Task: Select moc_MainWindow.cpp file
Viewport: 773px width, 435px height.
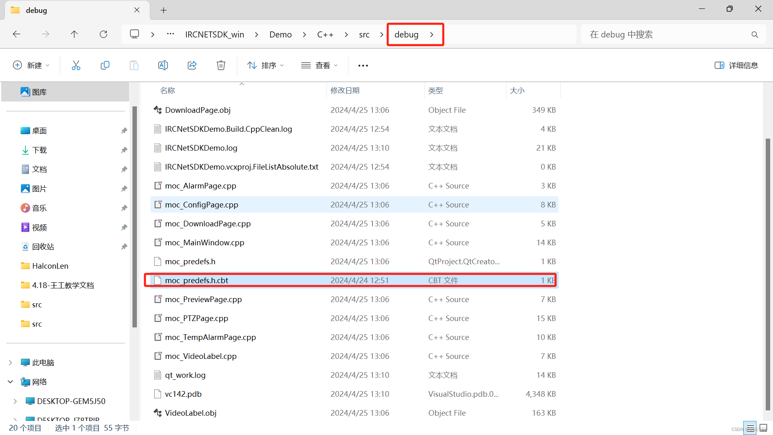Action: coord(354,242)
